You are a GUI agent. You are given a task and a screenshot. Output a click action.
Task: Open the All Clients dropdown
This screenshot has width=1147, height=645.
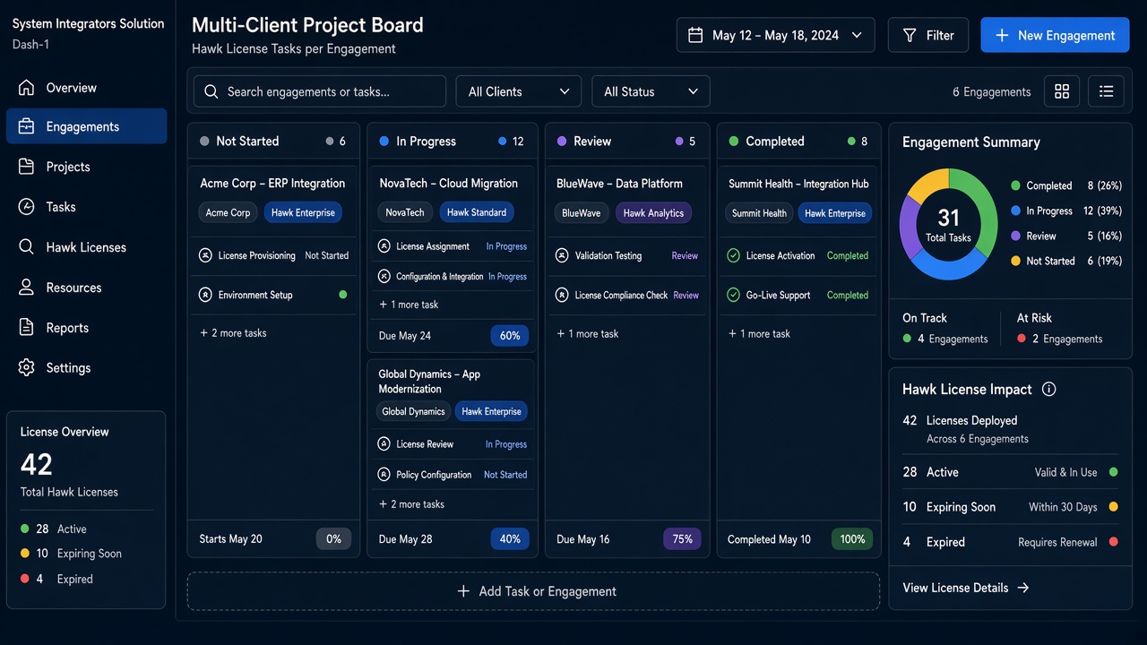click(x=519, y=91)
